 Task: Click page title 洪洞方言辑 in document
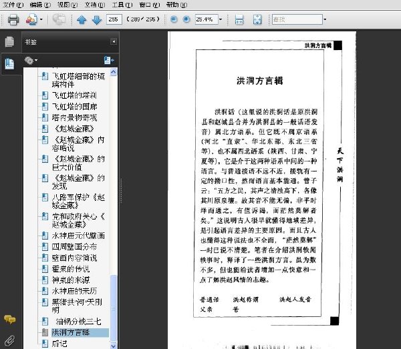tap(259, 81)
